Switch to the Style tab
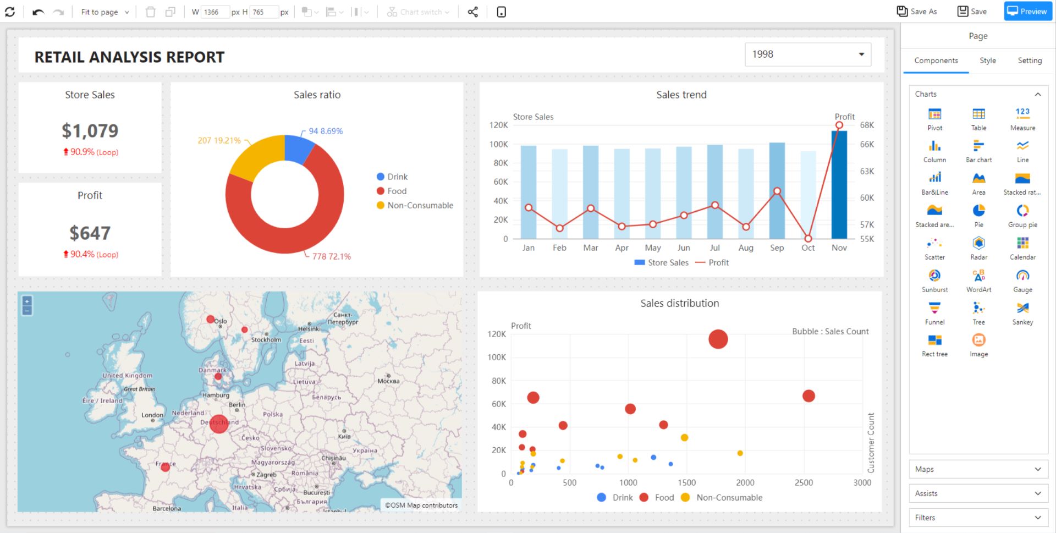1056x533 pixels. tap(987, 61)
